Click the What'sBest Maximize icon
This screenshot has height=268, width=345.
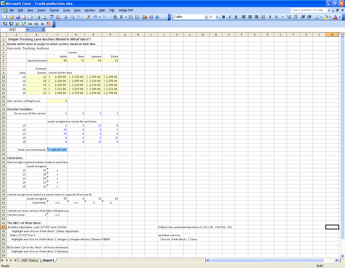24,24
